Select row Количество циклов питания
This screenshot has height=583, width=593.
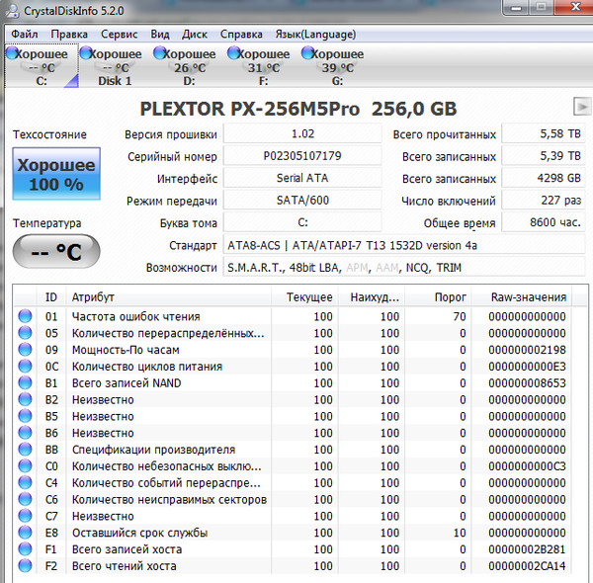294,367
